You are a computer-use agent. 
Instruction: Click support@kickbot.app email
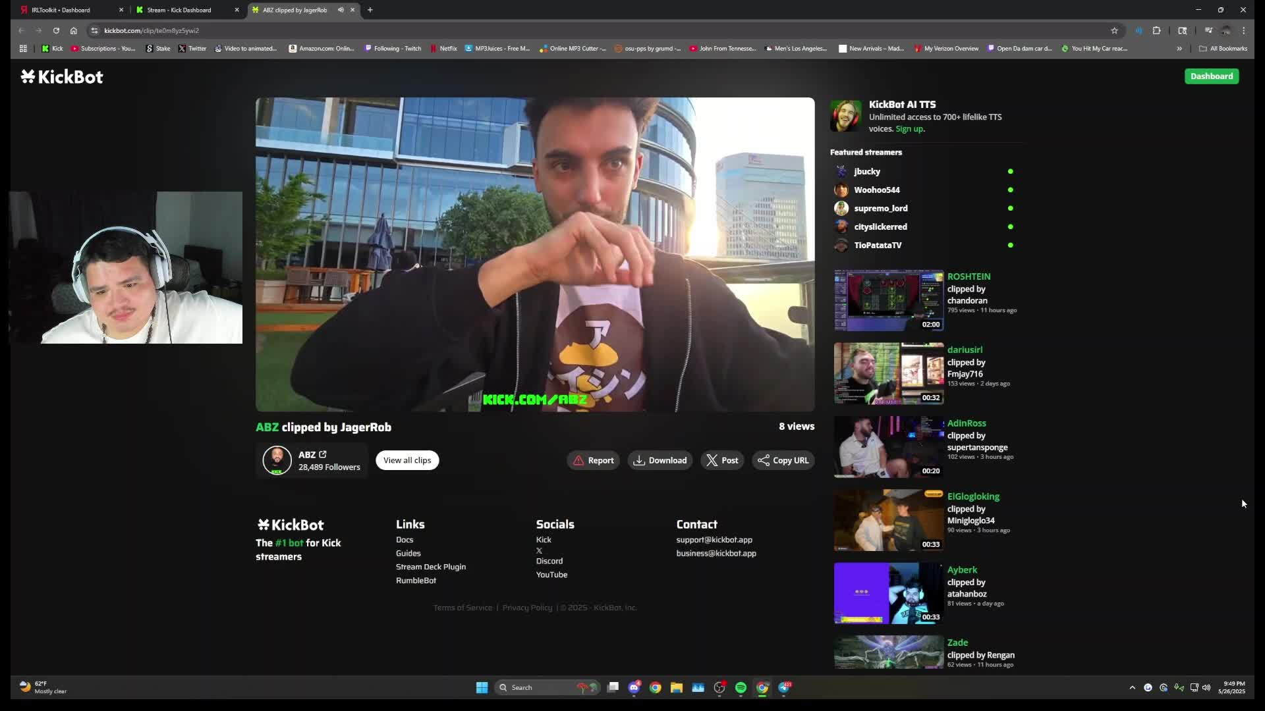pos(714,540)
